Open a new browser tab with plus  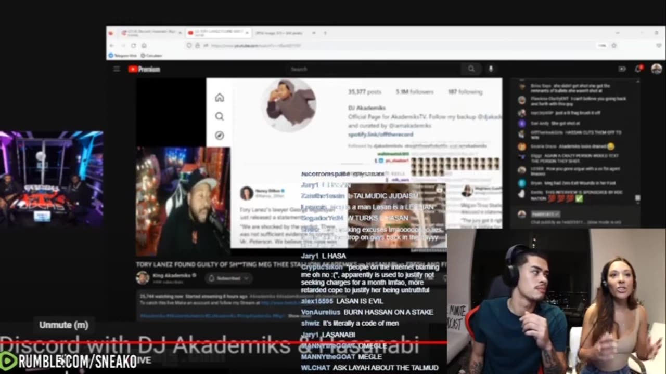(x=325, y=33)
